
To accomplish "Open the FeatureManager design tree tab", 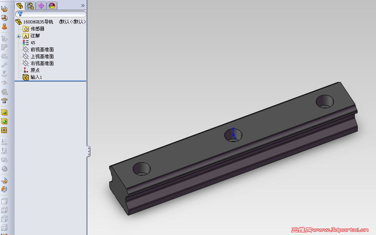I will tap(20, 5).
